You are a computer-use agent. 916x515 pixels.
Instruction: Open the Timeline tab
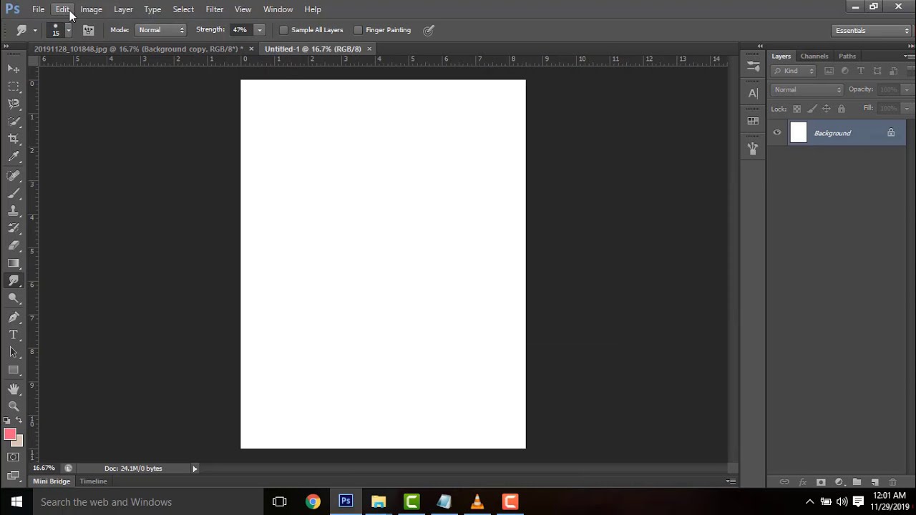pyautogui.click(x=93, y=481)
